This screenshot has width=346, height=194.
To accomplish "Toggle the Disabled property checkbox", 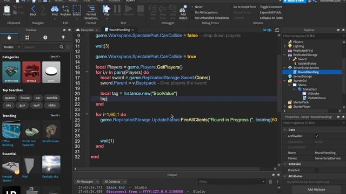I will (317, 170).
